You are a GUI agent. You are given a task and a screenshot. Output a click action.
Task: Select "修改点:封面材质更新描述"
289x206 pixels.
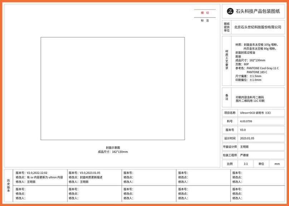coord(85,177)
